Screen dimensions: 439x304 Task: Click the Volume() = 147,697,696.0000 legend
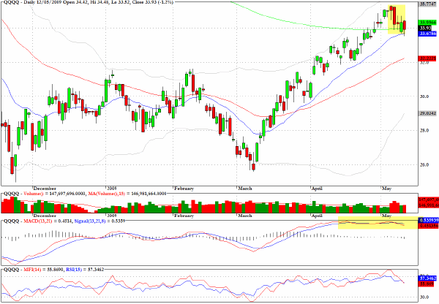click(x=55, y=194)
